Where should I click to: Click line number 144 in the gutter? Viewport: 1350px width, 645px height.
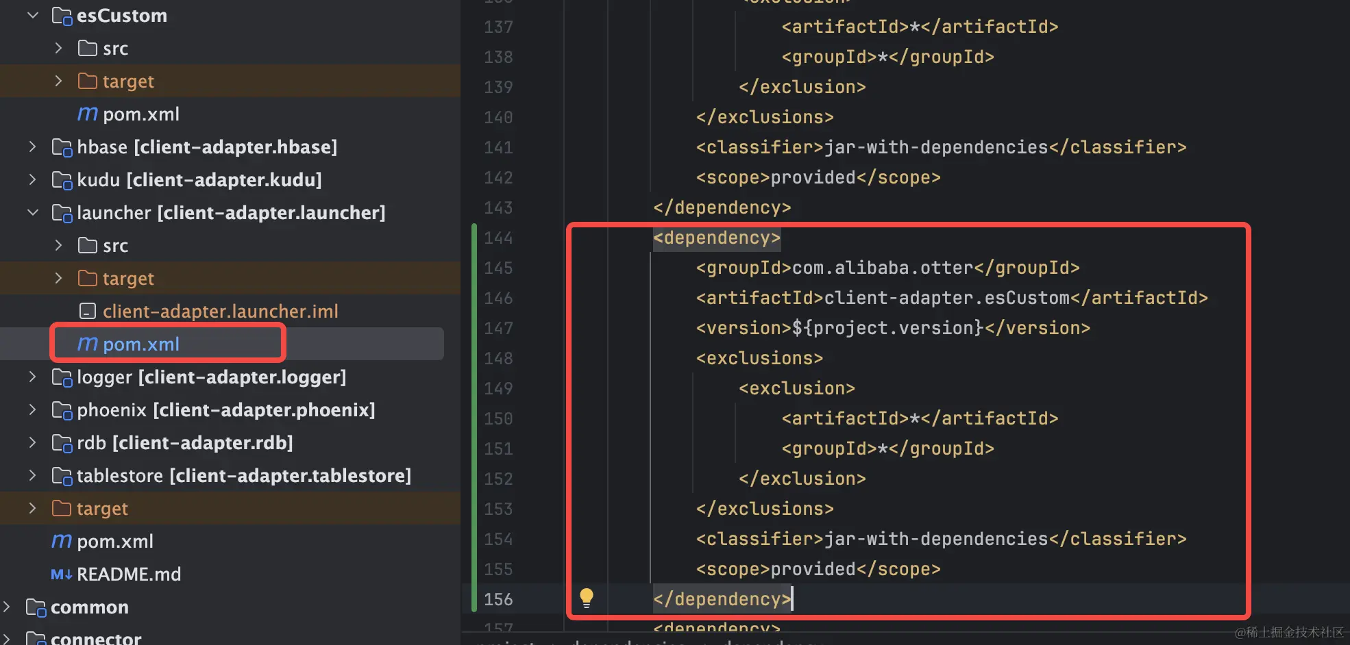(498, 238)
